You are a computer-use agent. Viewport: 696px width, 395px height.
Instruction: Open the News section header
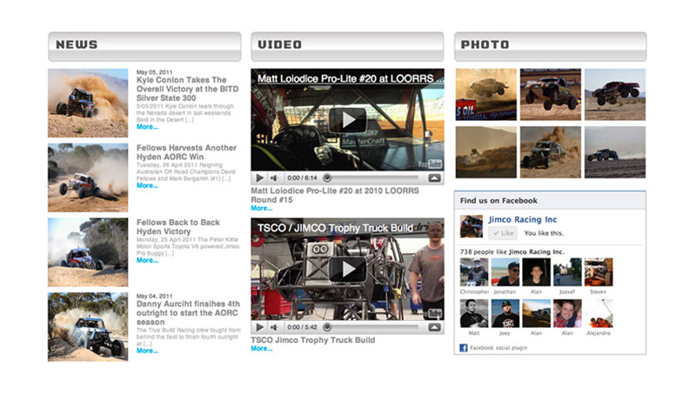(x=144, y=44)
